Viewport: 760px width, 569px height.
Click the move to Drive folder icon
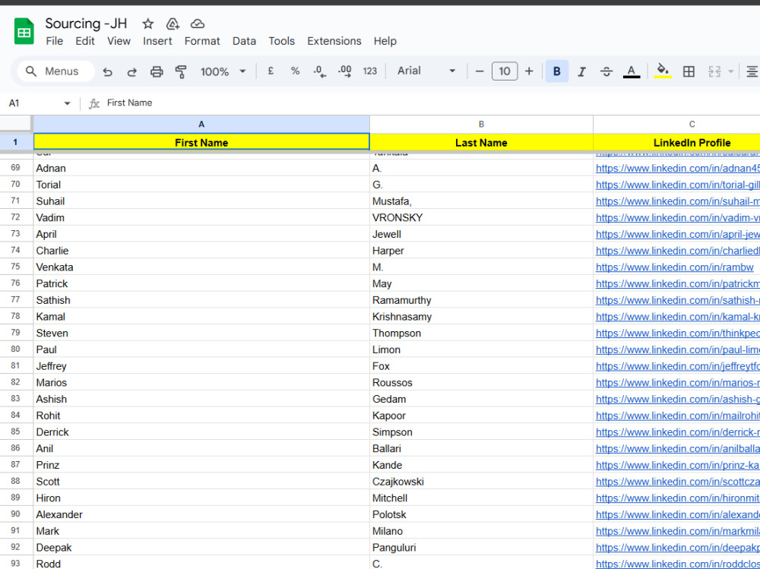[173, 24]
